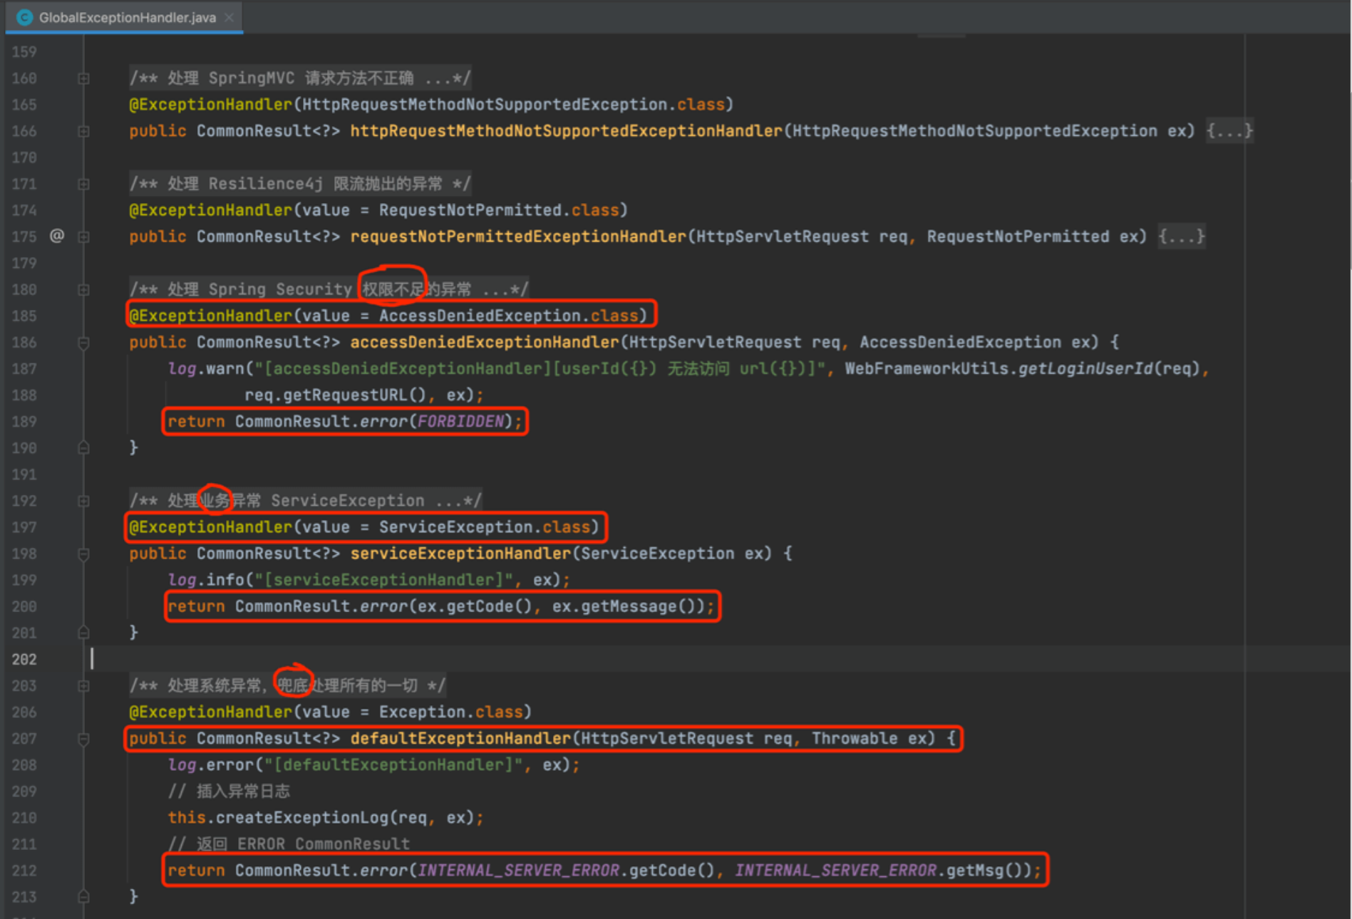Collapse serviceExceptionHandler method at line 198
Image resolution: width=1352 pixels, height=919 pixels.
point(83,554)
